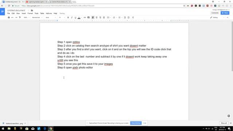
Task: Open Mail from the taskbar
Action: [33, 128]
